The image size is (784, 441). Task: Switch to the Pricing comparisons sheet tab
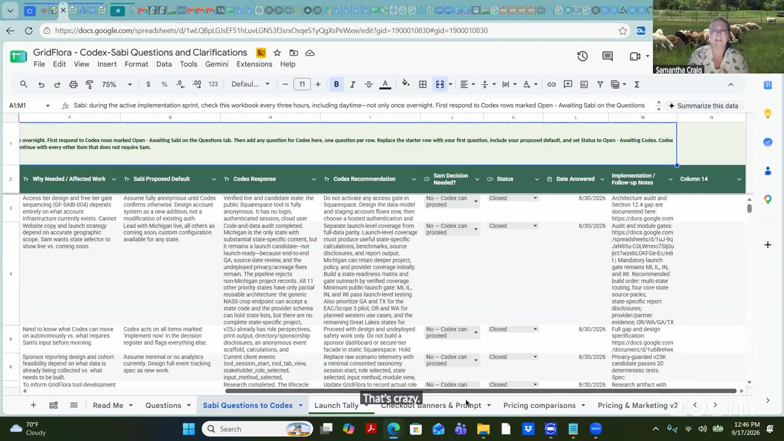(x=539, y=405)
